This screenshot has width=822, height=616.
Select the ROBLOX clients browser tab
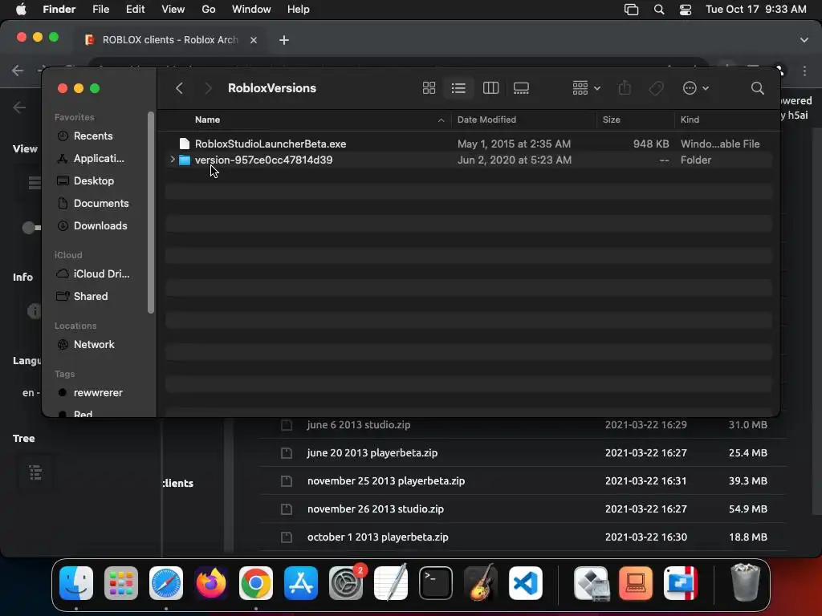pos(169,40)
